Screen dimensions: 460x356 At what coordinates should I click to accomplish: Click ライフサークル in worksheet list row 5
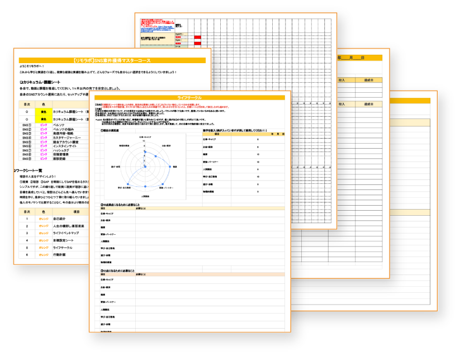pos(63,248)
